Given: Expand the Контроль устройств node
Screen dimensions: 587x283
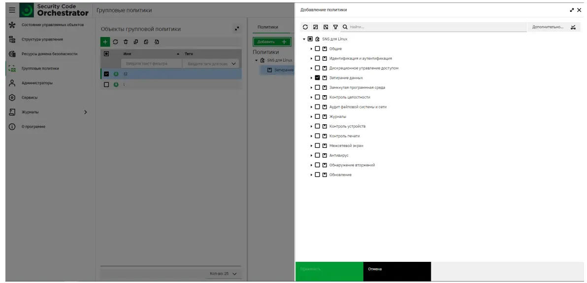Looking at the screenshot, I should tap(311, 126).
